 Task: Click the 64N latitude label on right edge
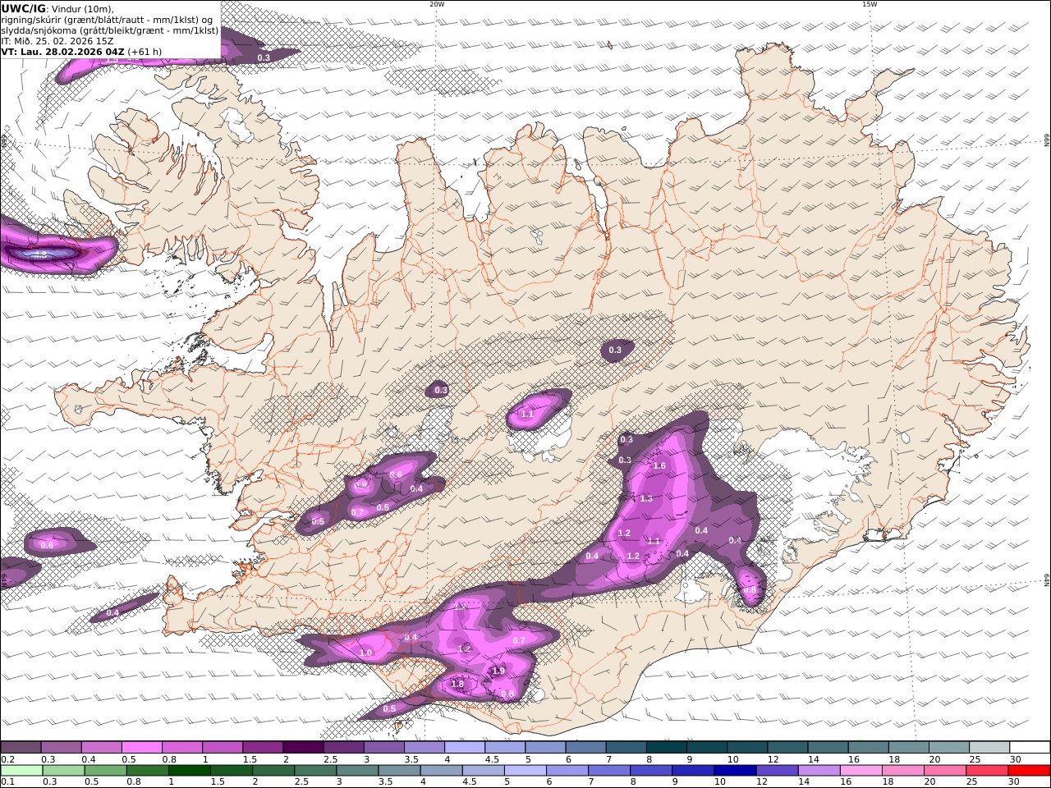pos(1046,580)
